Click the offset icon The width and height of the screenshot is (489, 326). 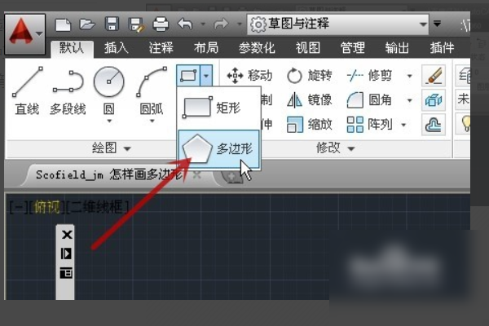click(x=434, y=125)
